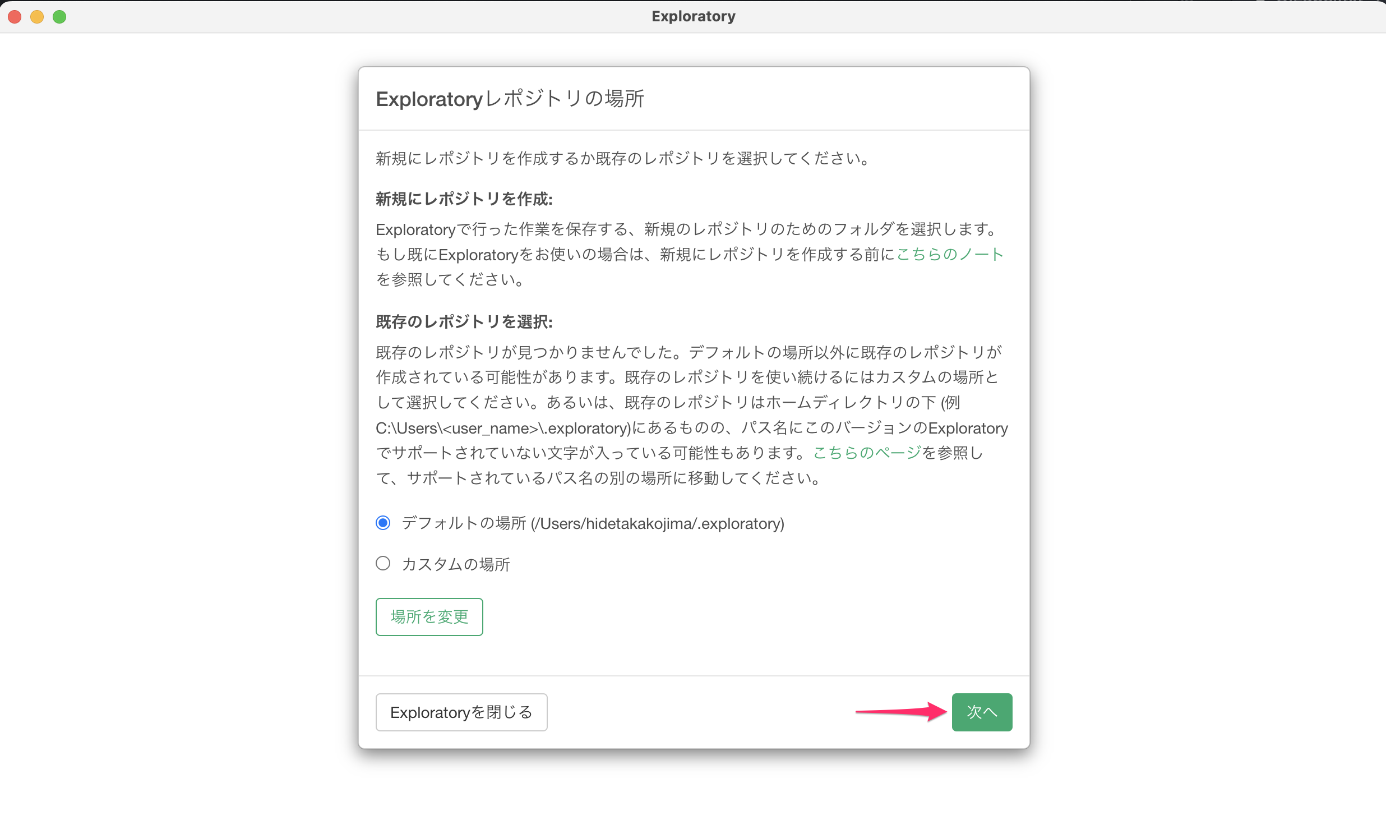Click the 場所を変更 button
The width and height of the screenshot is (1386, 829).
tap(429, 617)
